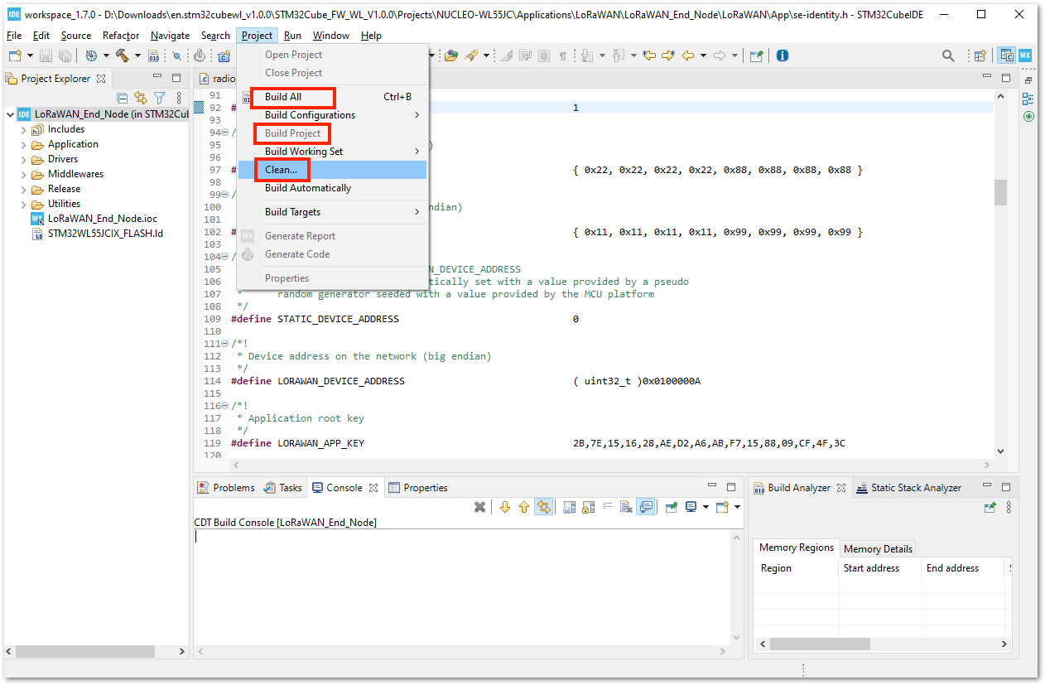Open Build Targets submenu
1045x685 pixels.
pos(332,212)
